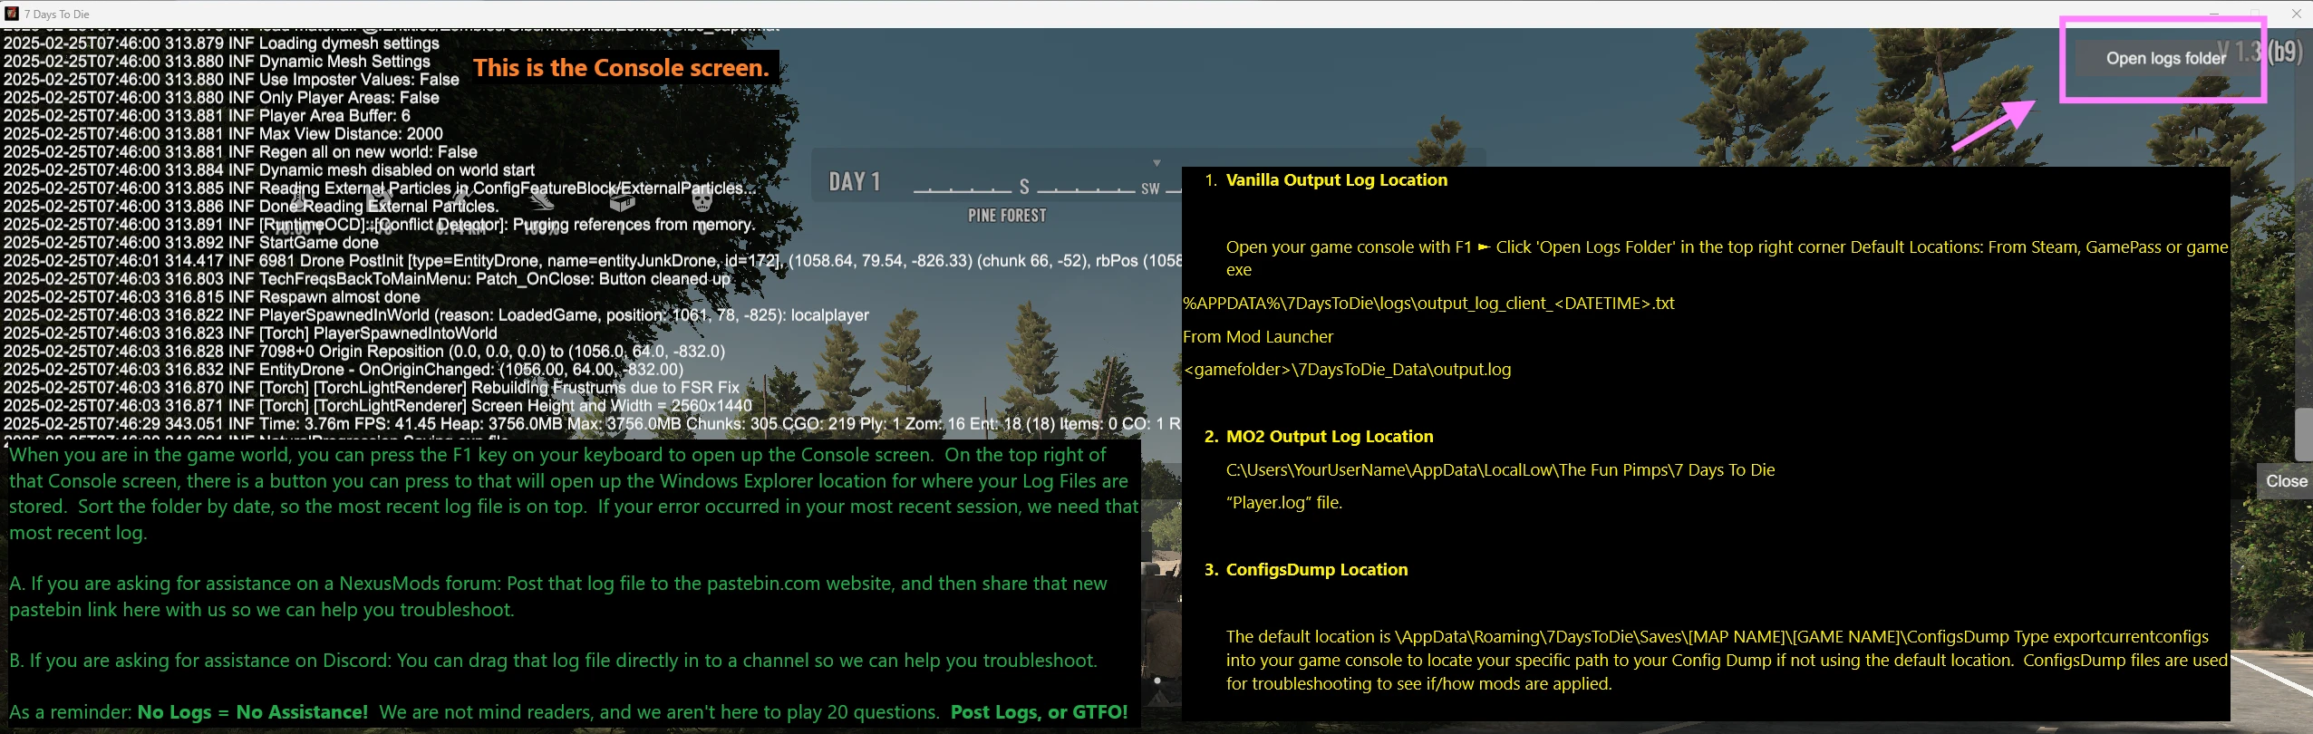The width and height of the screenshot is (2313, 734).
Task: Click the 'TechFreqsBackToMainMenu' log line
Action: [x=367, y=279]
